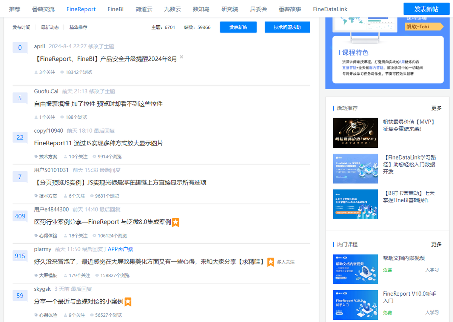Switch to the 简道云 navigation tab
Screen dimensions: 453x322
click(144, 9)
